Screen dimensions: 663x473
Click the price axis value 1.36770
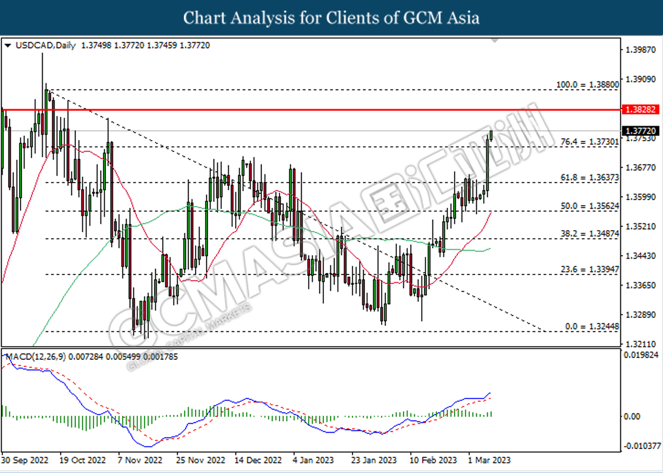pos(641,168)
